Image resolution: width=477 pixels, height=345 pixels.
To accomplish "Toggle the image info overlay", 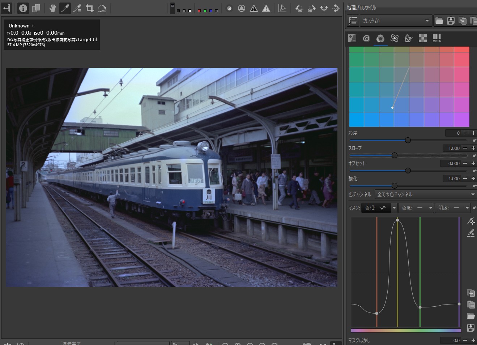I will (23, 8).
